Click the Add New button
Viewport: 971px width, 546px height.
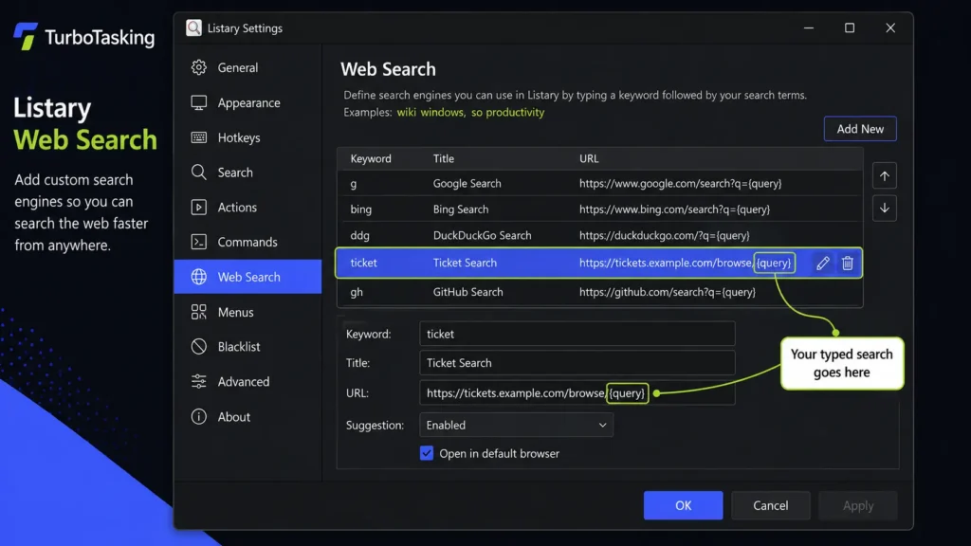859,129
